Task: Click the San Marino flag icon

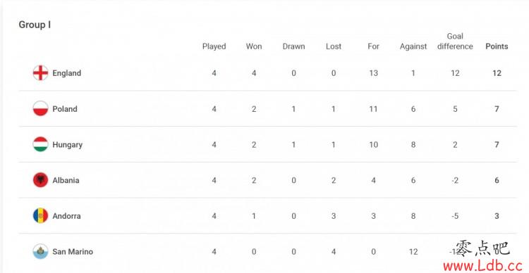Action: (x=40, y=251)
